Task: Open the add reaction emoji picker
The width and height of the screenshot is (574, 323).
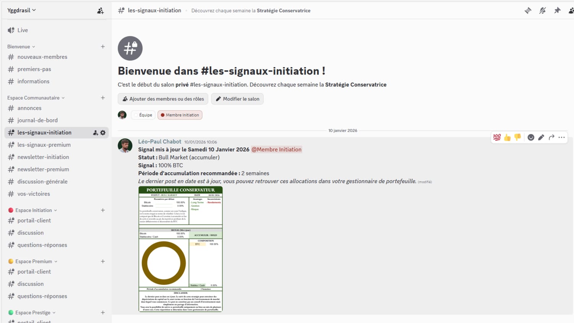Action: (531, 137)
